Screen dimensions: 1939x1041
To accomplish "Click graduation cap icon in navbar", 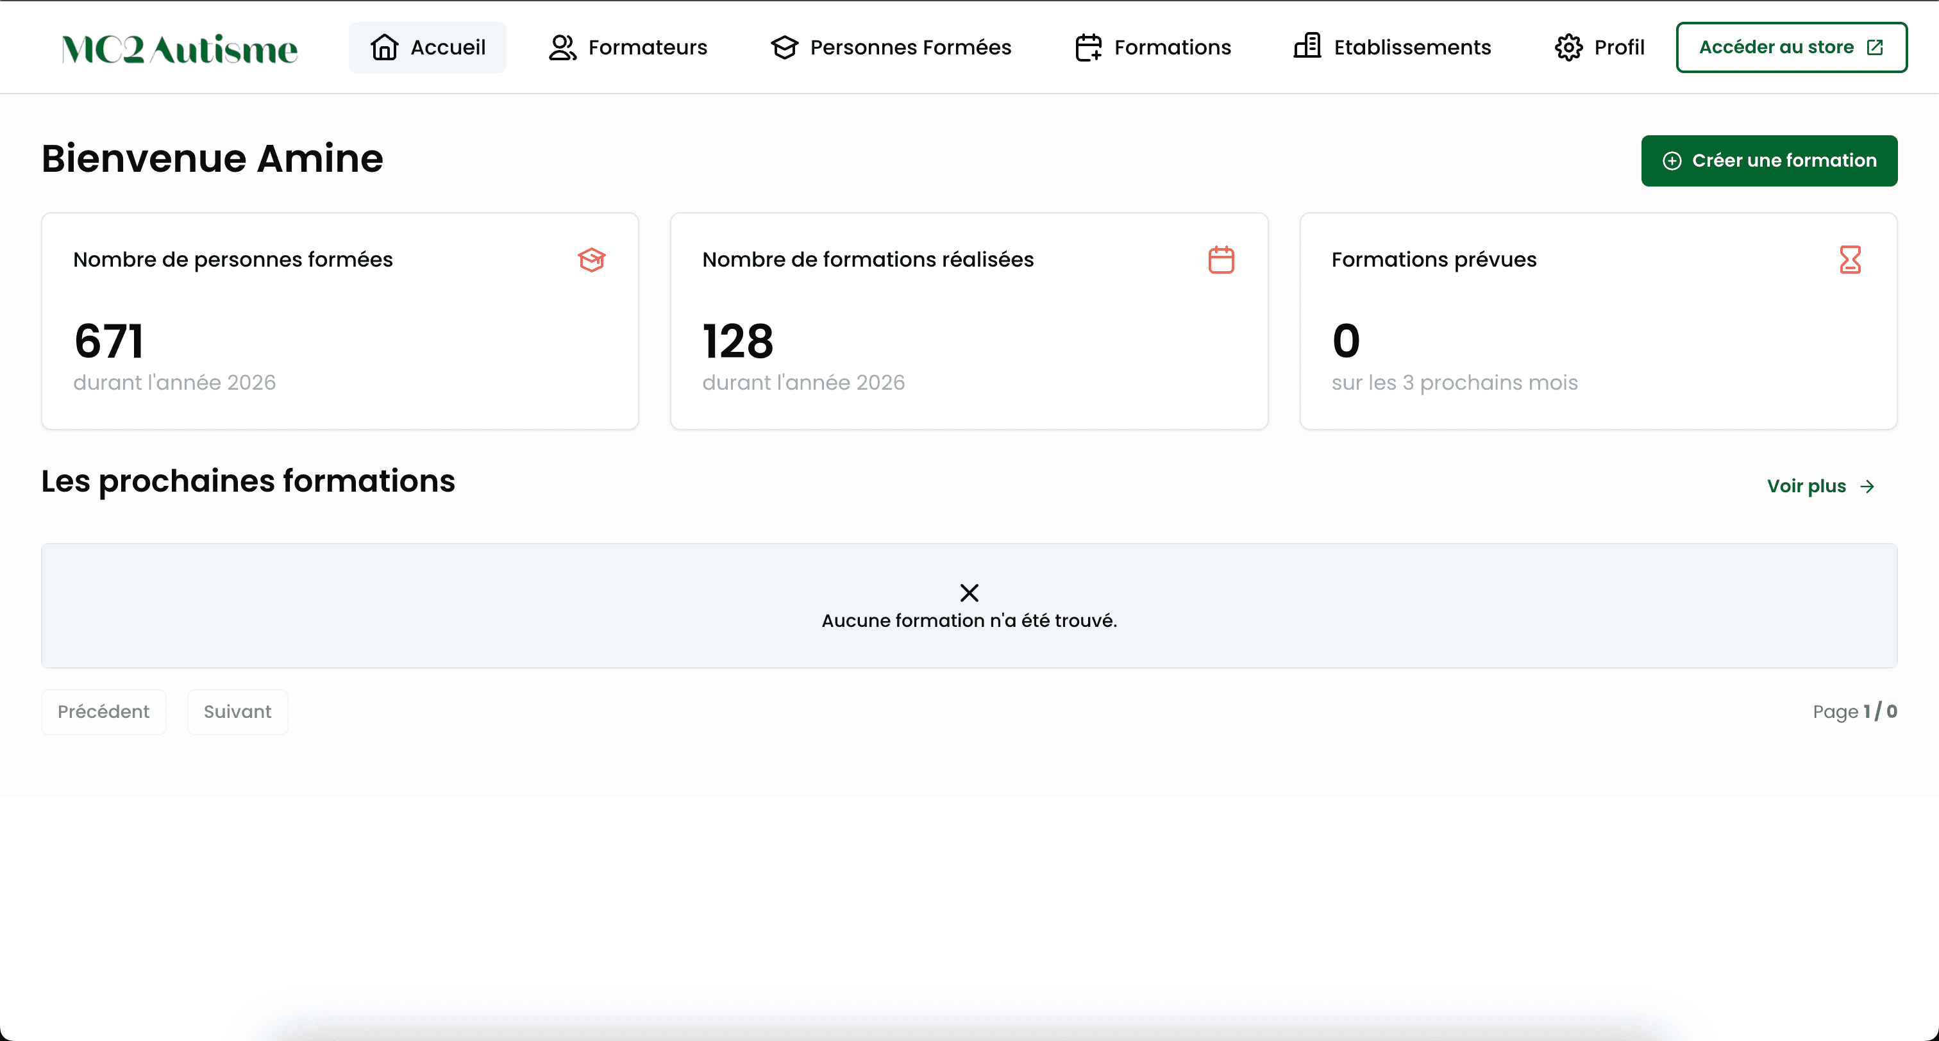I will point(784,47).
